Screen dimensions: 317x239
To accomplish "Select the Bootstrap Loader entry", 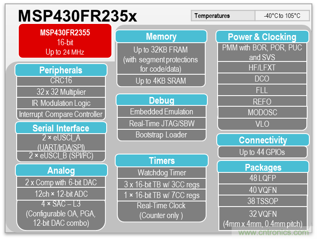I will [x=161, y=134].
